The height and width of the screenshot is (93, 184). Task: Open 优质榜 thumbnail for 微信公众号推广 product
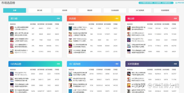coord(70,29)
